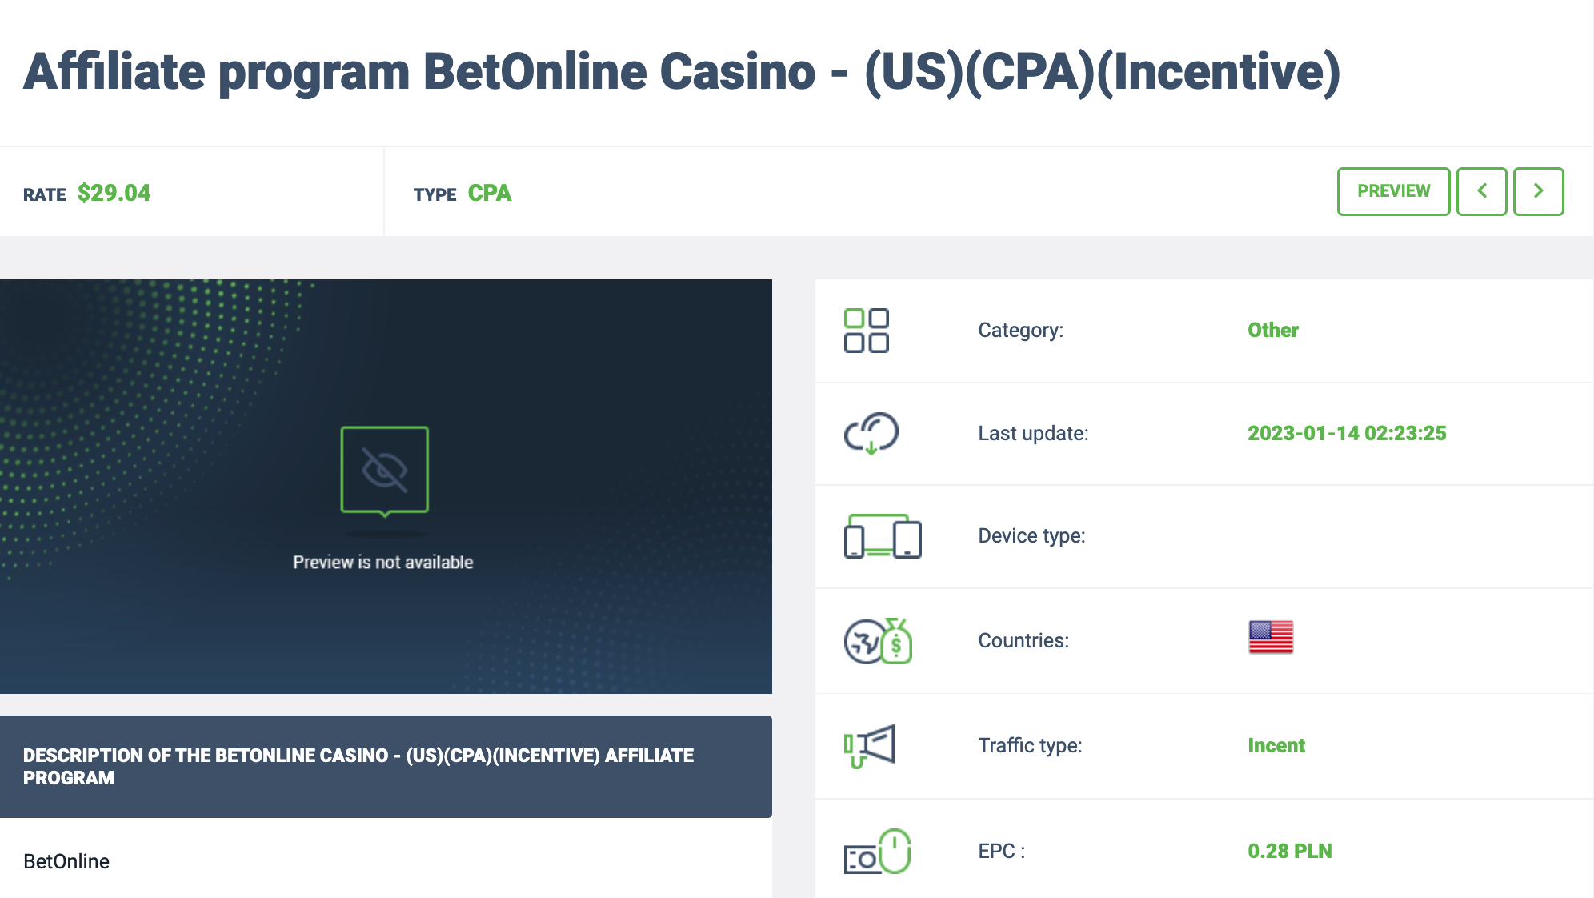Go to previous offer with left chevron

point(1481,191)
